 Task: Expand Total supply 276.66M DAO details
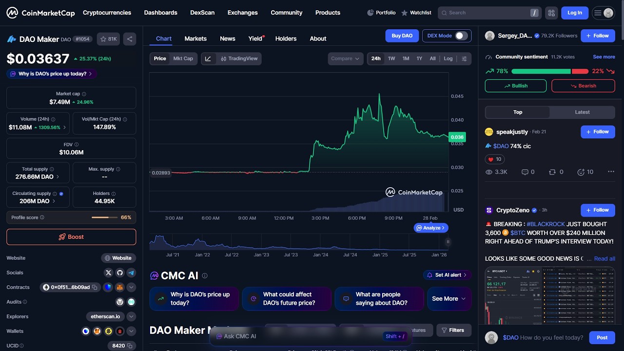38,173
